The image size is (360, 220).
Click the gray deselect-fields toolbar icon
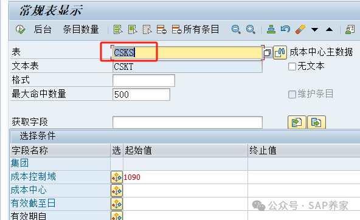pos(147,30)
